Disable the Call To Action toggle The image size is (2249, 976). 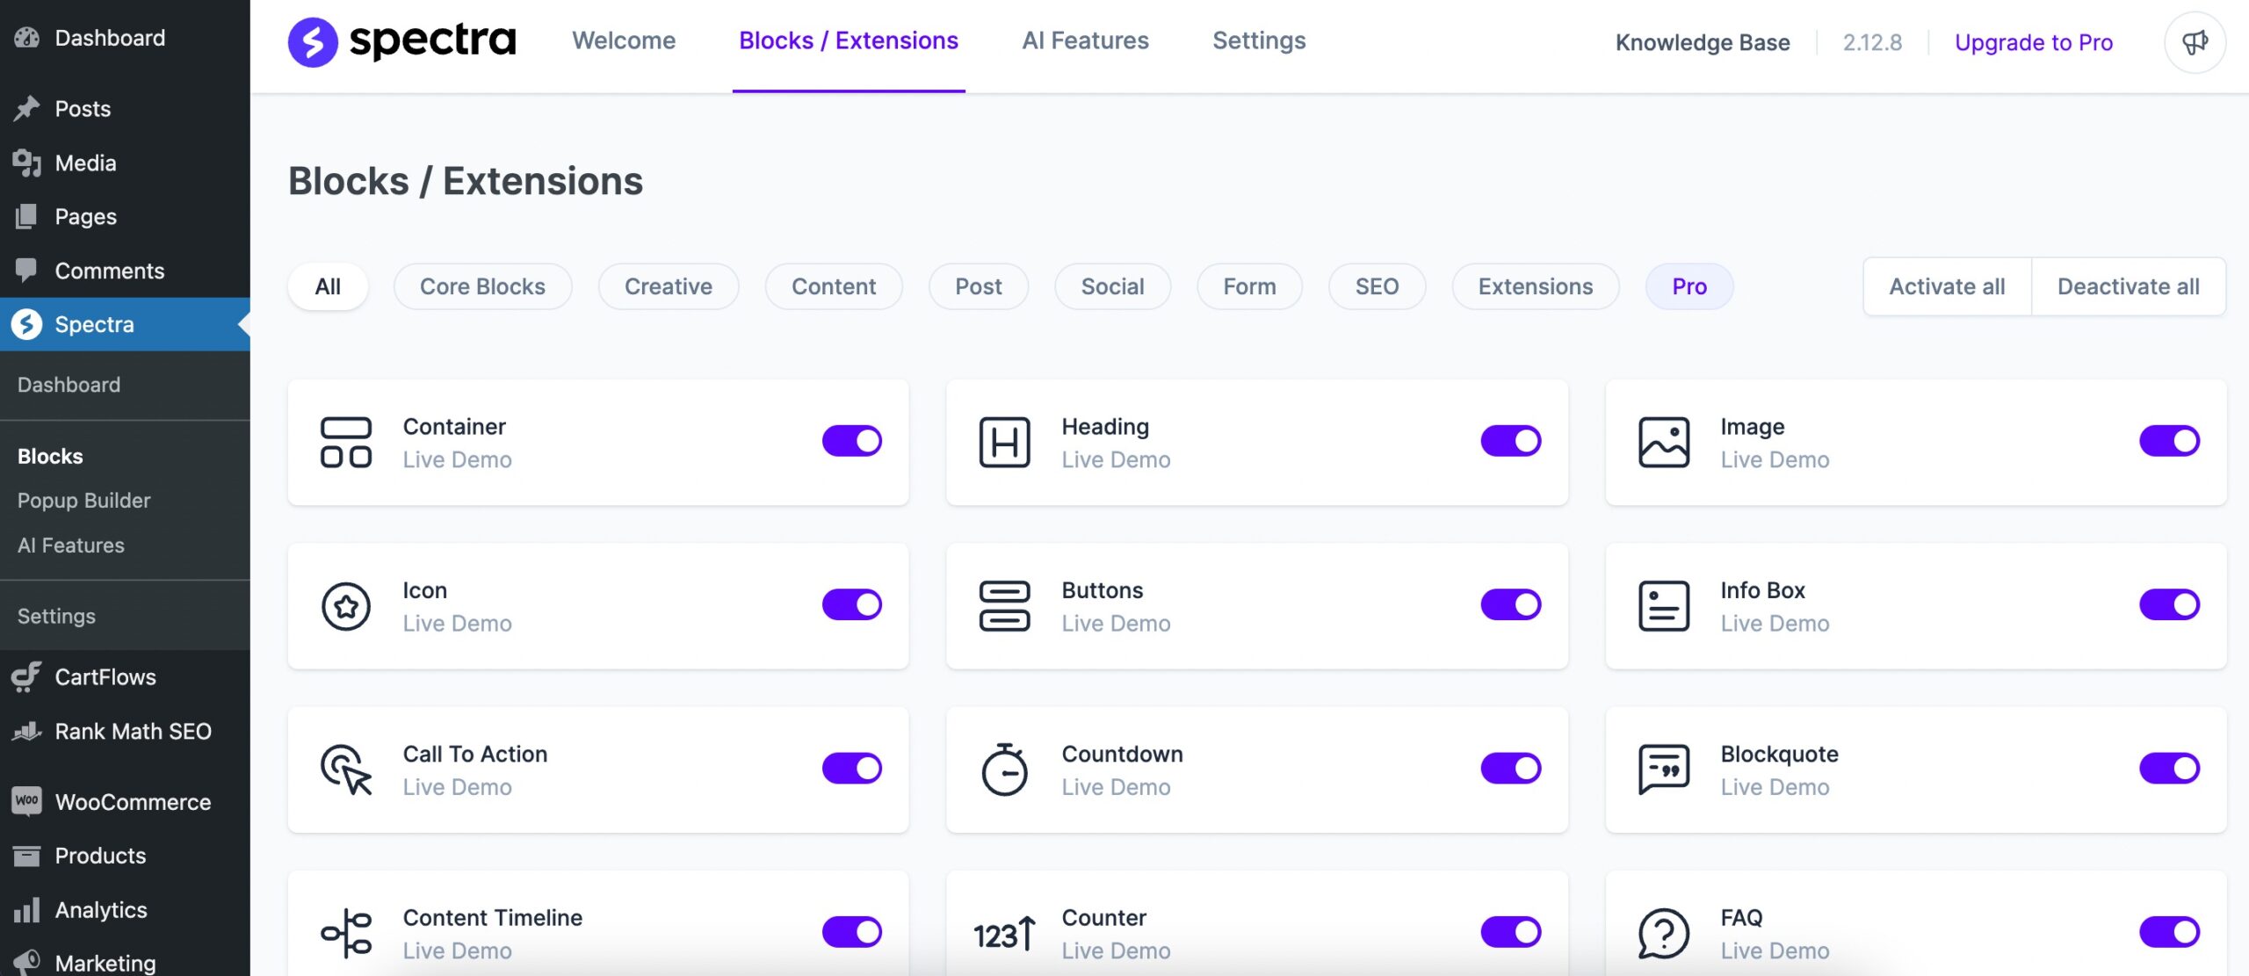(x=851, y=768)
